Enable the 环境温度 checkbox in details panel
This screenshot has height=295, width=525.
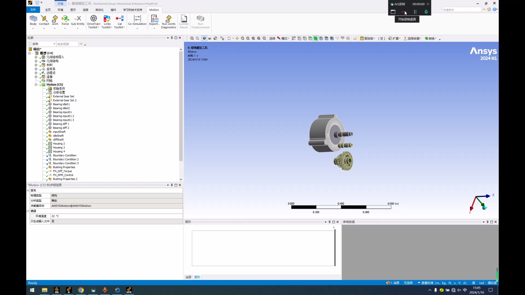[x=33, y=216]
